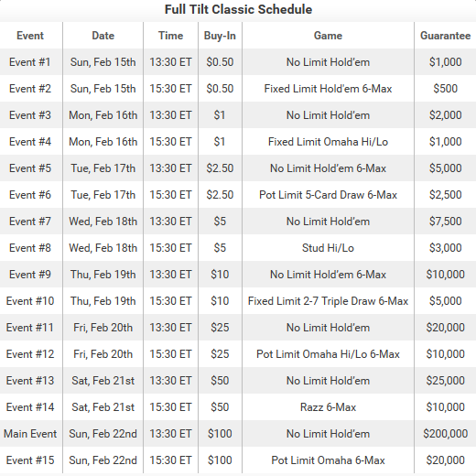Viewport: 476px width, 476px height.
Task: Select the Razz 6-Max game cell
Action: click(x=328, y=407)
